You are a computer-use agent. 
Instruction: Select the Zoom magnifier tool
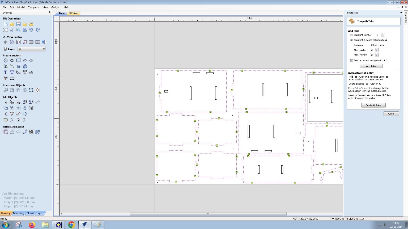point(12,42)
